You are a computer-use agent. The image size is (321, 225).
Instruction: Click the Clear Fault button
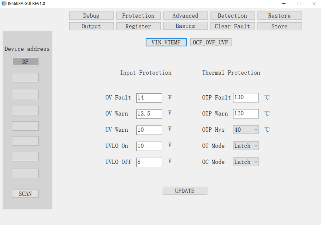pos(232,26)
